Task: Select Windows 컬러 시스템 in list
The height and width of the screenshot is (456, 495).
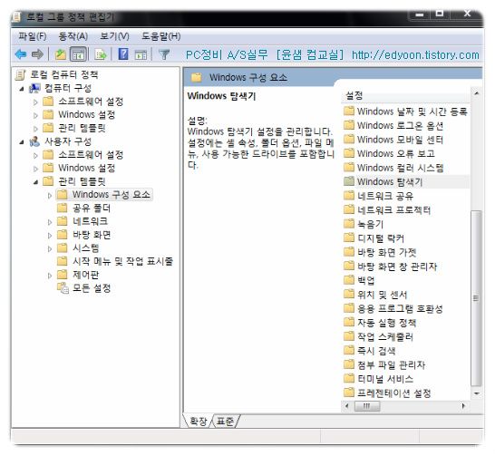Action: 401,167
